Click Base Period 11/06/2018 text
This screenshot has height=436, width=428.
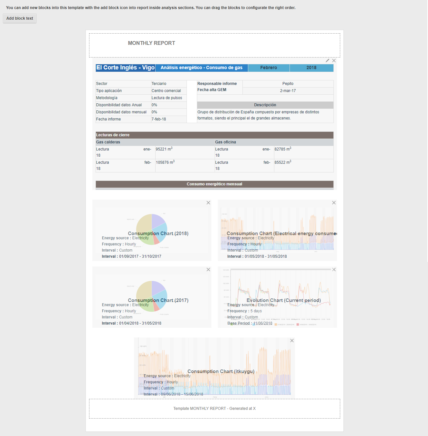tap(250, 323)
